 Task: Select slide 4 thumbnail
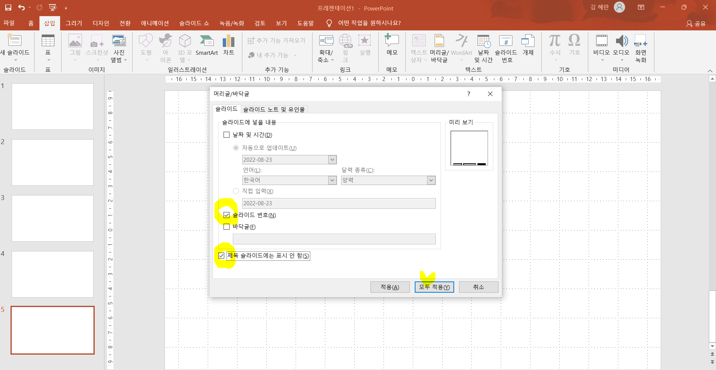click(53, 274)
